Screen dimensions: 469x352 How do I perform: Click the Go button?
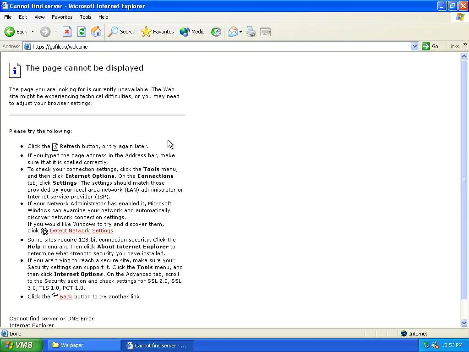click(x=430, y=46)
